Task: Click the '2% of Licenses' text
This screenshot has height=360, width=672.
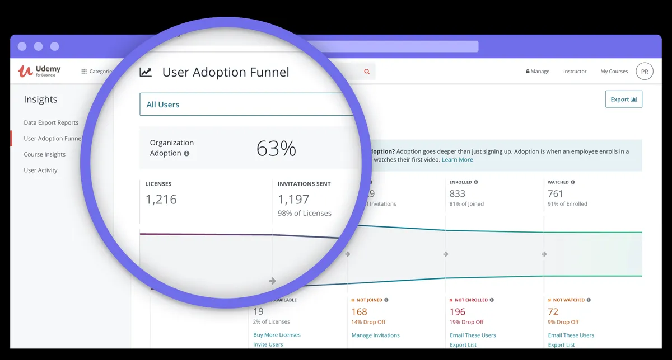Action: click(x=272, y=321)
